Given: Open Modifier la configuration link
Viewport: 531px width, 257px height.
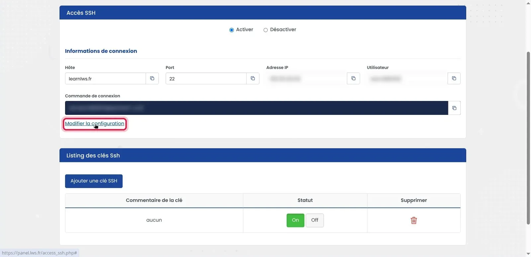Looking at the screenshot, I should click(95, 124).
